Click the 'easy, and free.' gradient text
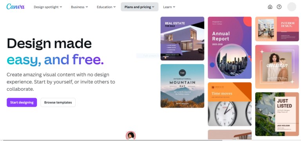301x141 pixels. [55, 60]
